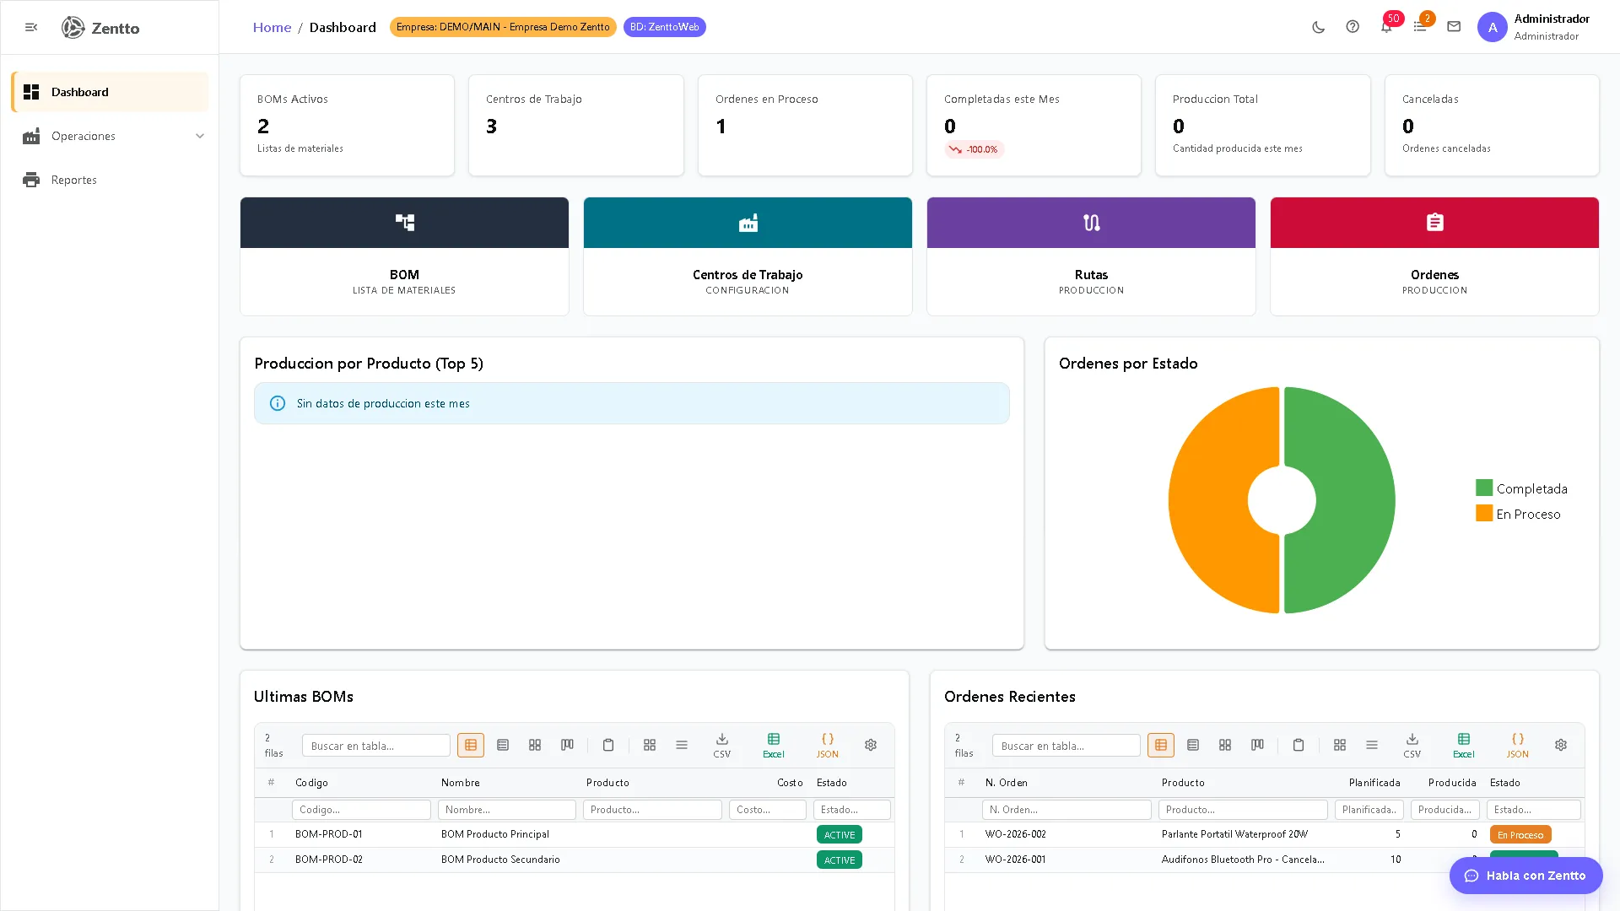
Task: Click Estado filter in Ordenes Recientes
Action: tap(1534, 810)
